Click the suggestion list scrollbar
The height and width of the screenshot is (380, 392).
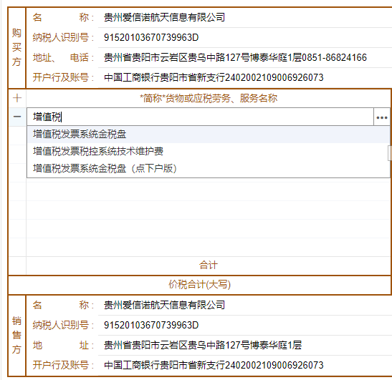coord(390,153)
